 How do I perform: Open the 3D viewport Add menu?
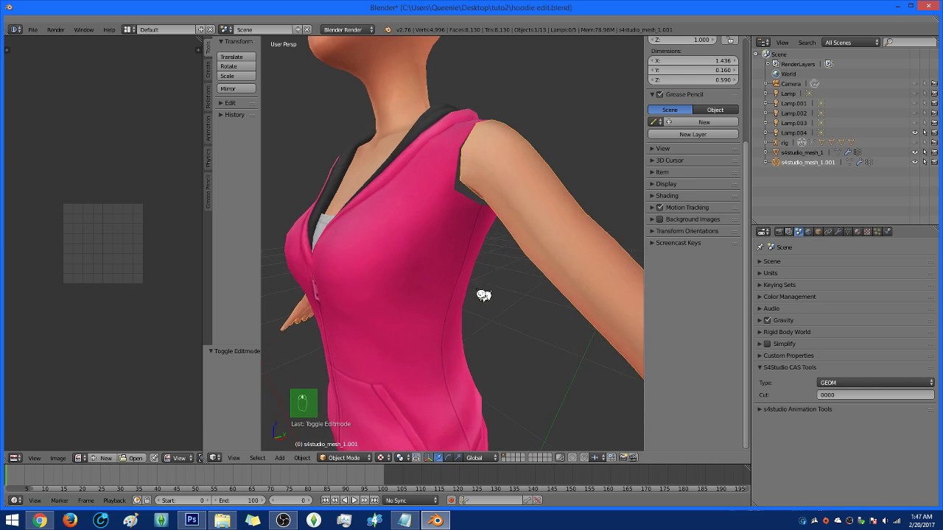coord(280,458)
